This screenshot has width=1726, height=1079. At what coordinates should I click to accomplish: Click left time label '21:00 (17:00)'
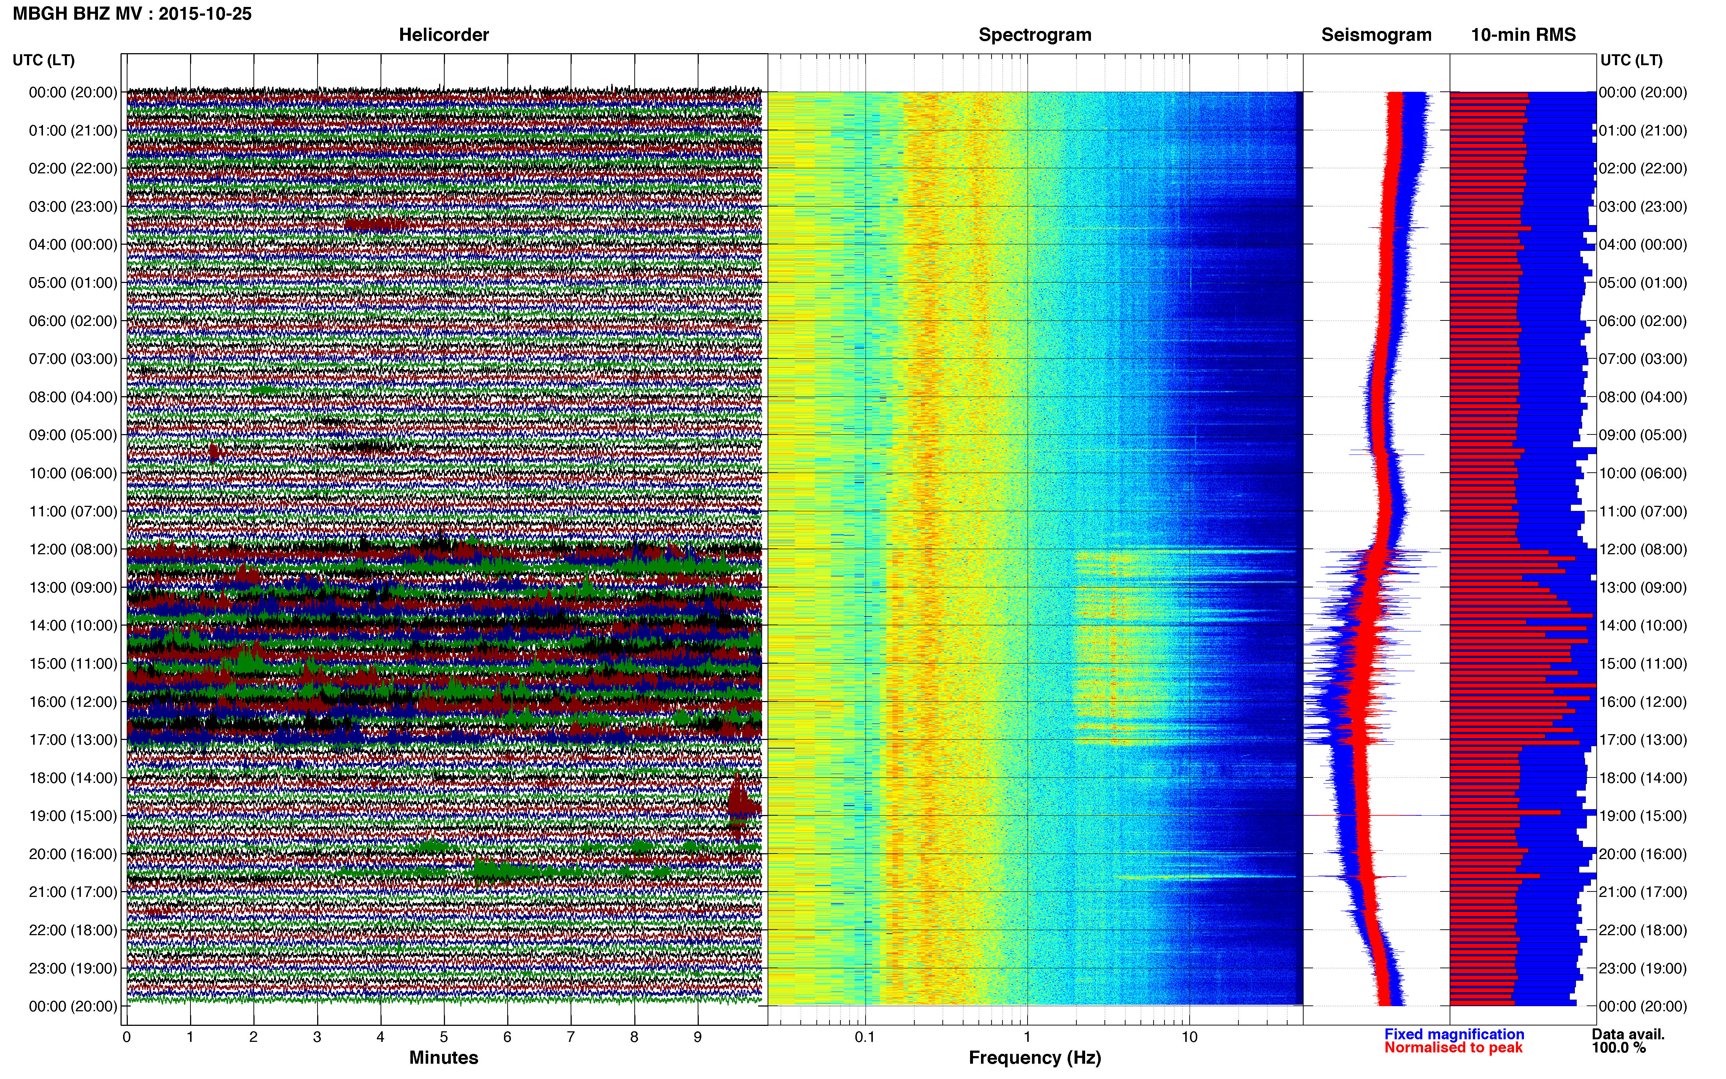(x=73, y=892)
